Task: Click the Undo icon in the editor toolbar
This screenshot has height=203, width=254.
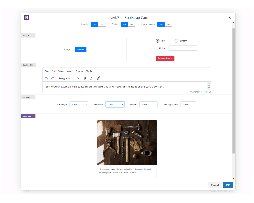Action: [46, 78]
